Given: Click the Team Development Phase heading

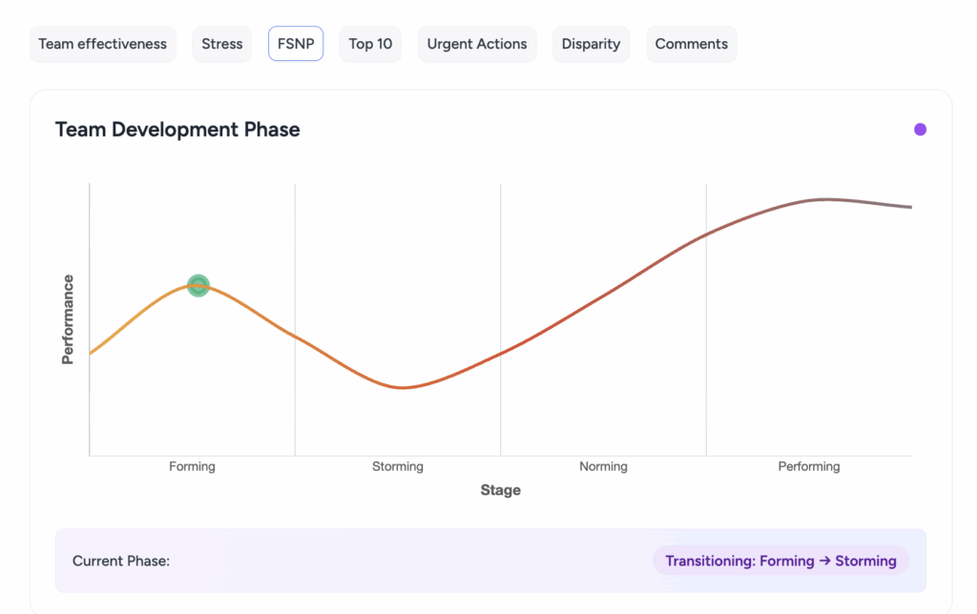Looking at the screenshot, I should (177, 130).
